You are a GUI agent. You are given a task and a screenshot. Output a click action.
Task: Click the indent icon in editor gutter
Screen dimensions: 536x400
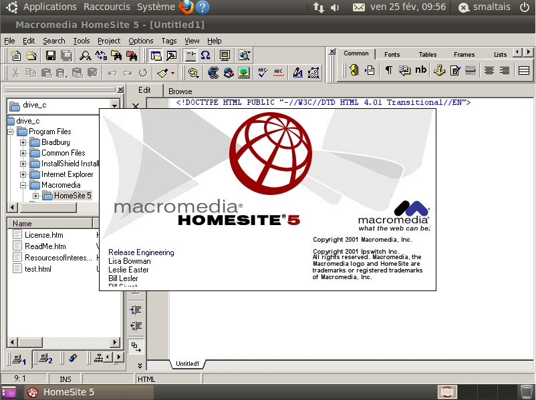pos(136,310)
